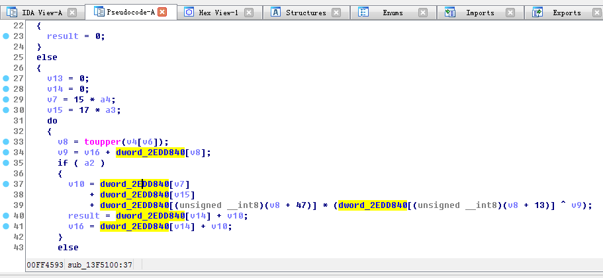Open the Enums tab
The width and height of the screenshot is (603, 278).
tap(393, 13)
